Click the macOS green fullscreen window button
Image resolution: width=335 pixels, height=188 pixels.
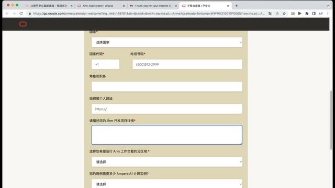[x=17, y=5]
